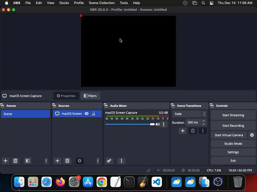This screenshot has width=257, height=192.
Task: Toggle Studio Mode
Action: click(x=233, y=144)
